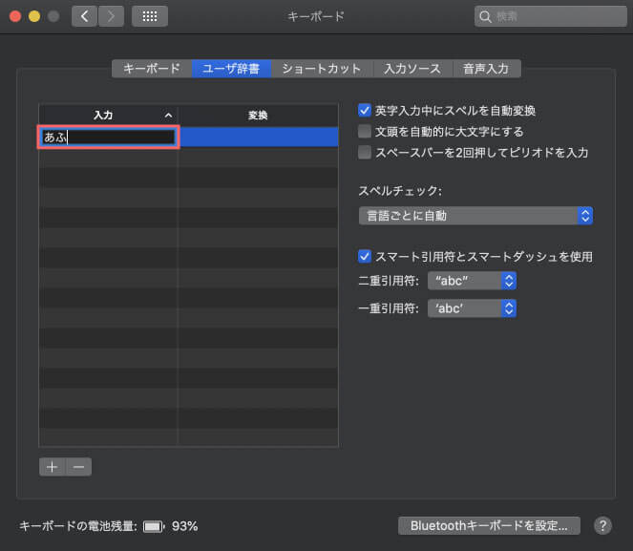Add a new dictionary entry with plus
The image size is (633, 551).
53,467
